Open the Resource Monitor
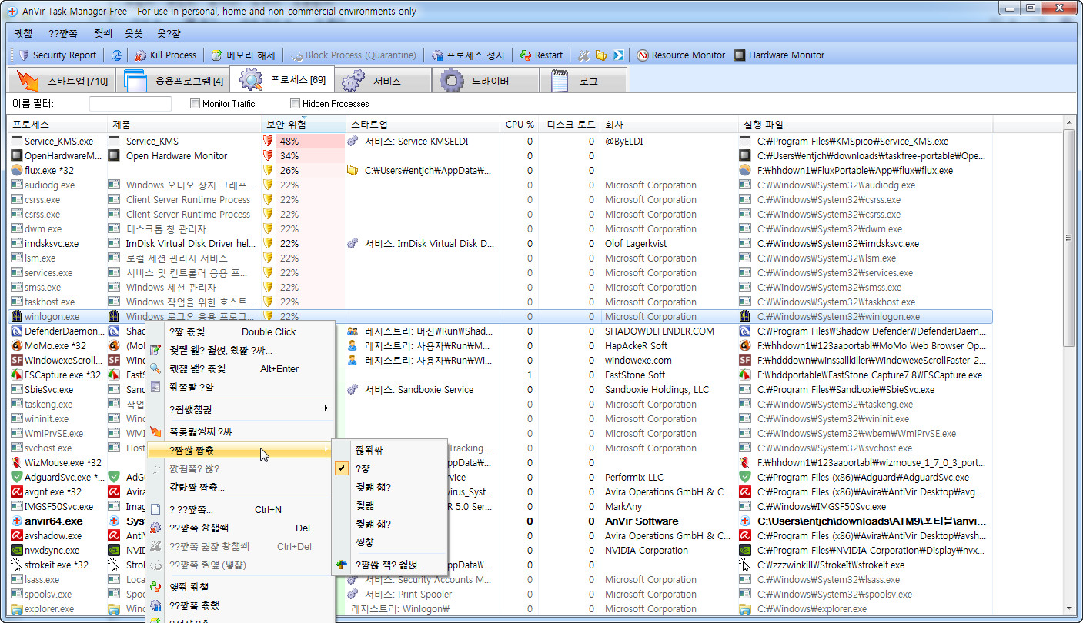1083x623 pixels. (x=681, y=55)
